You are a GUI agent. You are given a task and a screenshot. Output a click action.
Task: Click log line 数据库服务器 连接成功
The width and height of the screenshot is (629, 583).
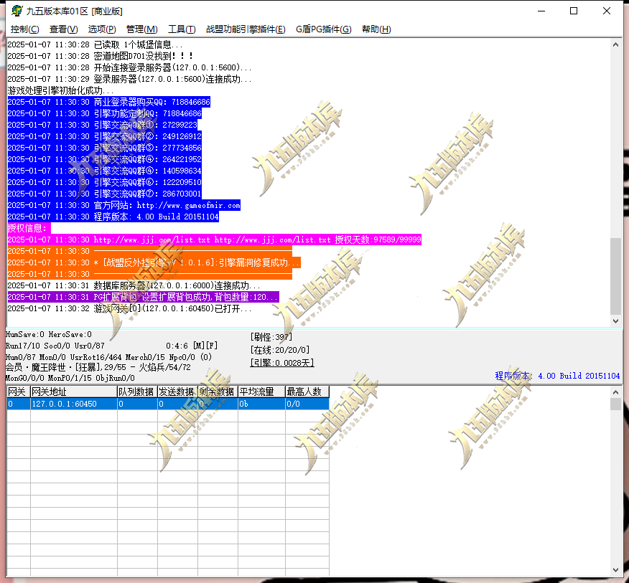[x=134, y=285]
